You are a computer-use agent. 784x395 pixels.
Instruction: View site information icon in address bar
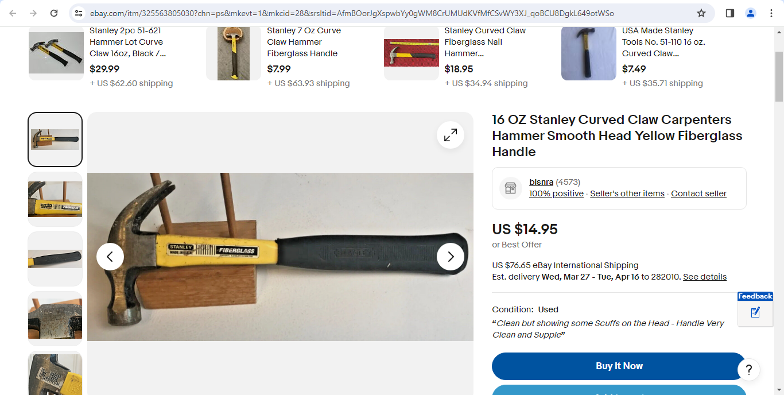[x=79, y=13]
